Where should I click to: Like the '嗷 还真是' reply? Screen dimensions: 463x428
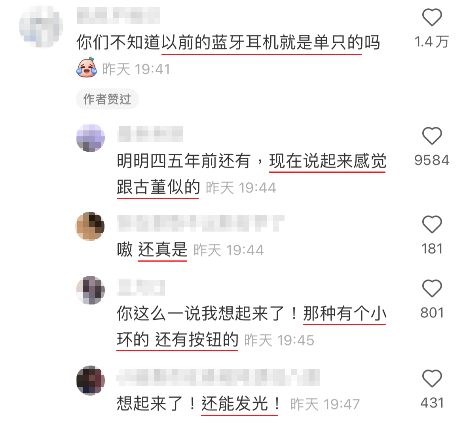click(x=432, y=224)
